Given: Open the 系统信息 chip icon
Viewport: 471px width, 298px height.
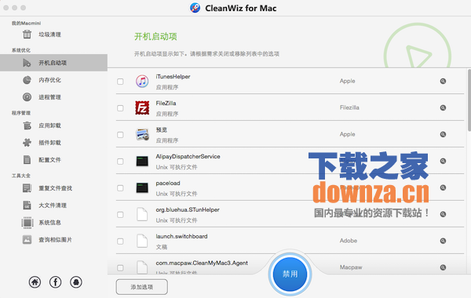Looking at the screenshot, I should [27, 223].
